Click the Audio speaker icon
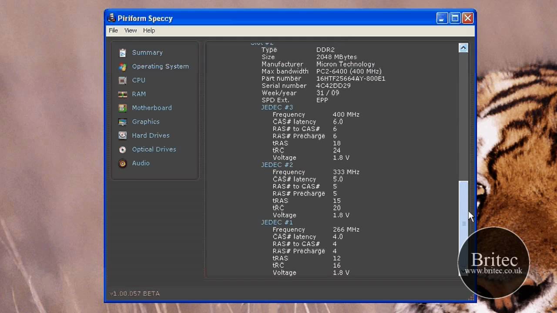Image resolution: width=557 pixels, height=313 pixels. coord(123,163)
